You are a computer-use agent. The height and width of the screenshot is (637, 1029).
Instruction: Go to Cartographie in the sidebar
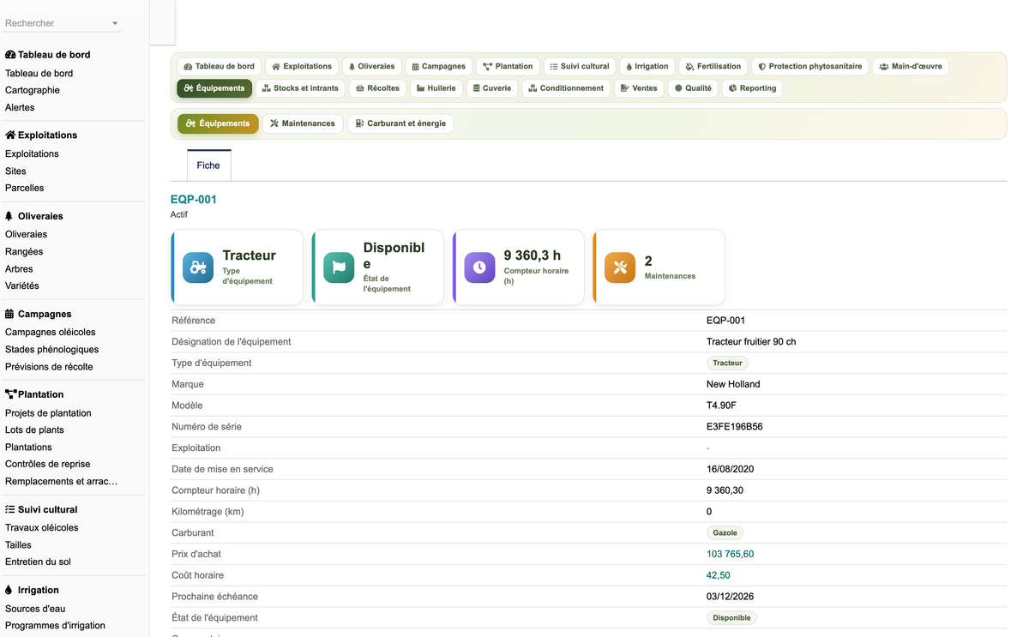33,90
